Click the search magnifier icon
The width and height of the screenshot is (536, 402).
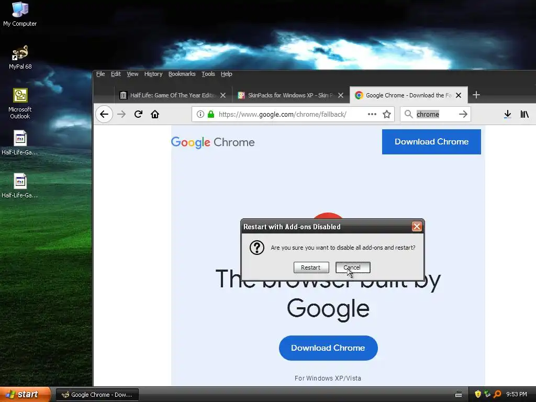tap(408, 114)
